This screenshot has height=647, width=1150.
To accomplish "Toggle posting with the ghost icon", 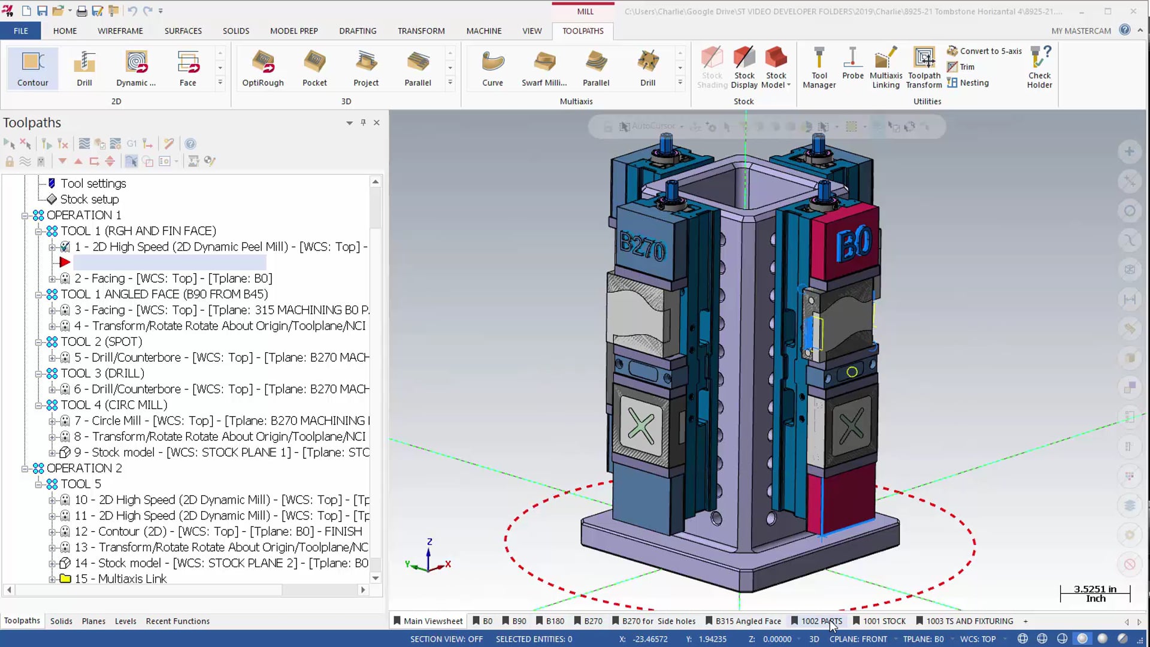I will point(41,161).
